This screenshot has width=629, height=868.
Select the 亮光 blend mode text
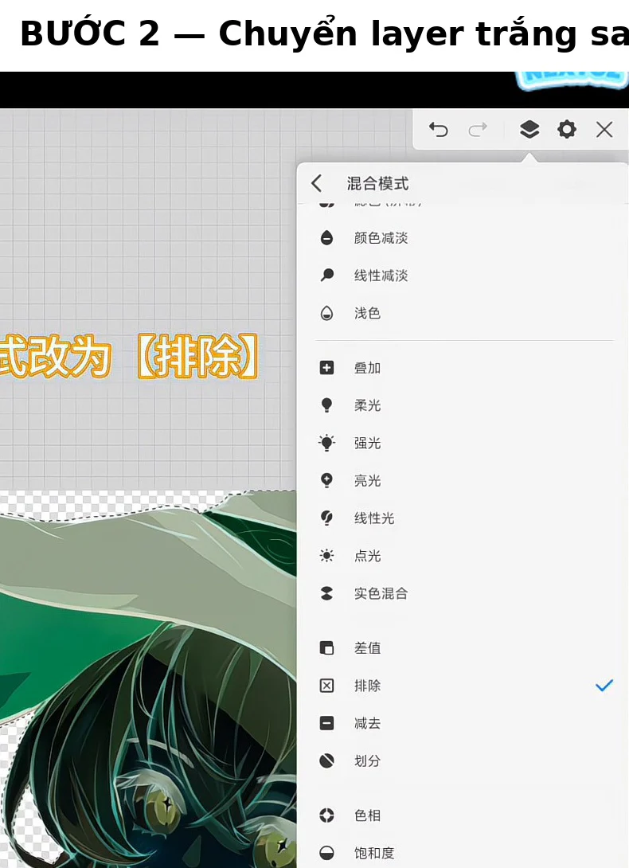click(368, 480)
